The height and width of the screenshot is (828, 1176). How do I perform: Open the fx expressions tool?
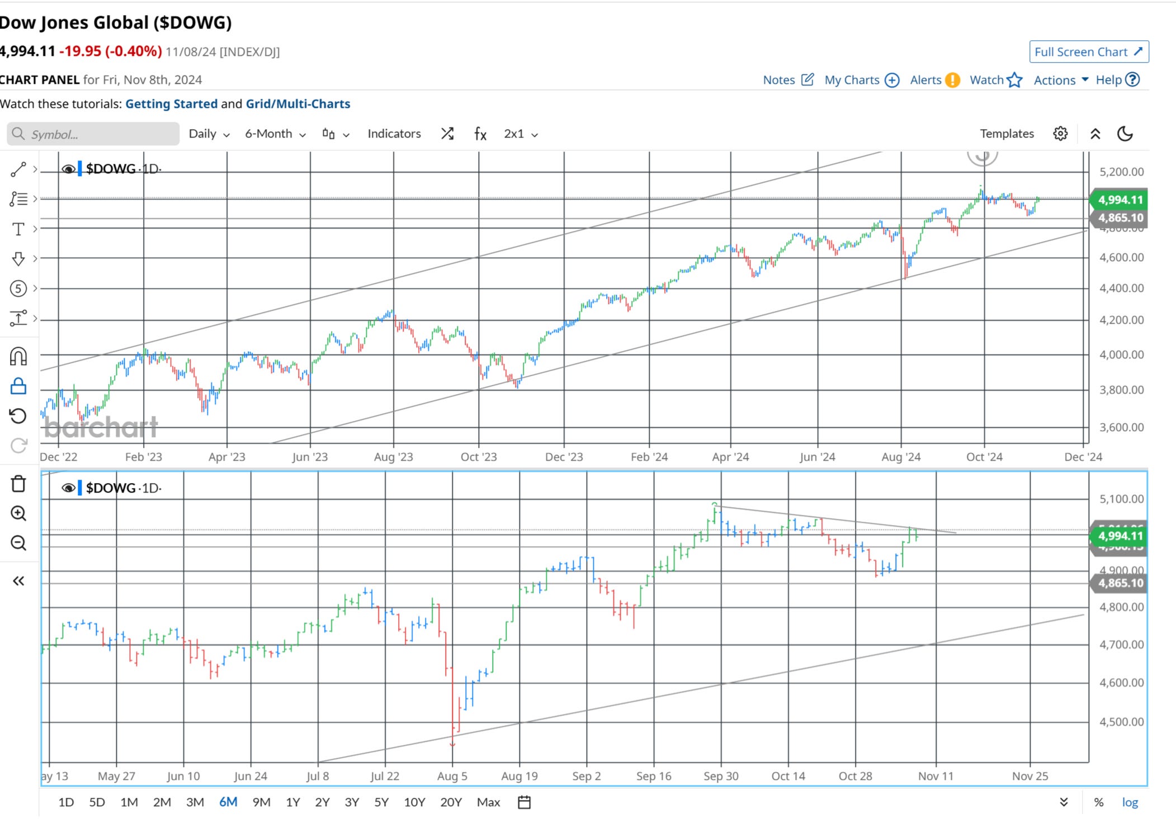(480, 134)
